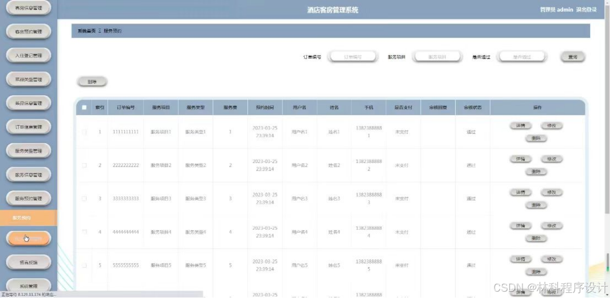Click the 酒店客房管理系统 page title
The height and width of the screenshot is (298, 610).
(x=333, y=10)
